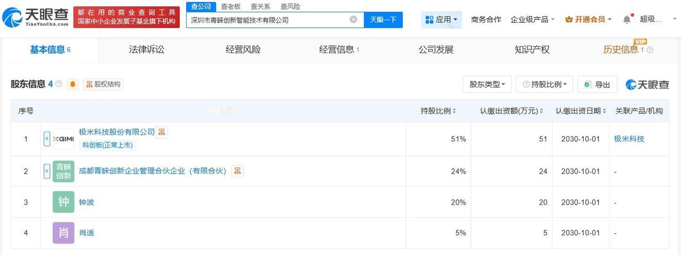
Task: Open 极米科技 related product link
Action: click(629, 139)
